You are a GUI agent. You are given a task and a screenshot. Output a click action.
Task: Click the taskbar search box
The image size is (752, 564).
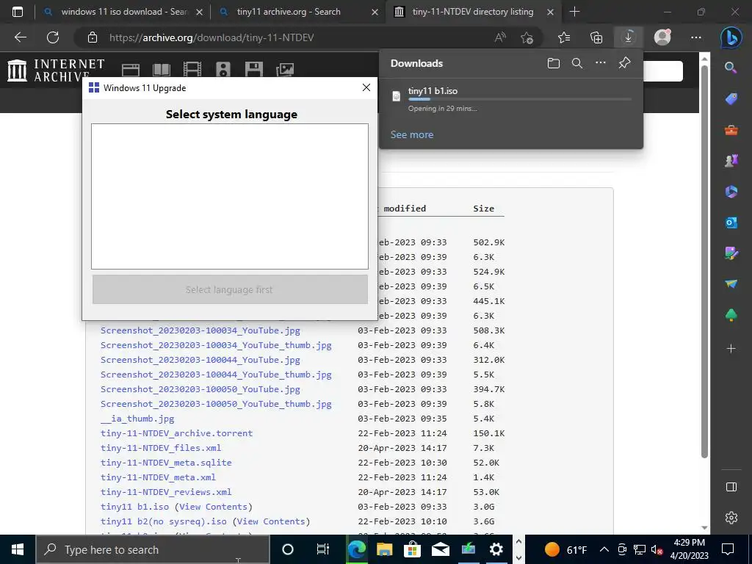tap(153, 549)
